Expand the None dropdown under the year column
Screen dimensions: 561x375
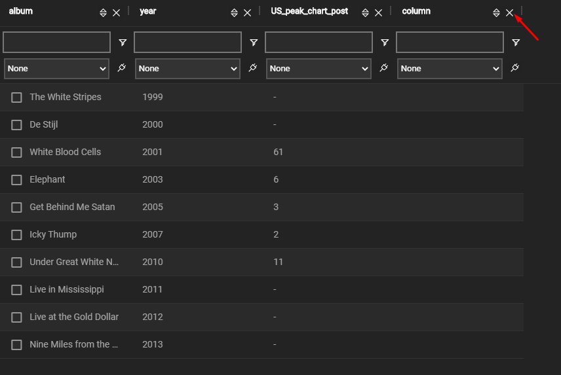187,69
